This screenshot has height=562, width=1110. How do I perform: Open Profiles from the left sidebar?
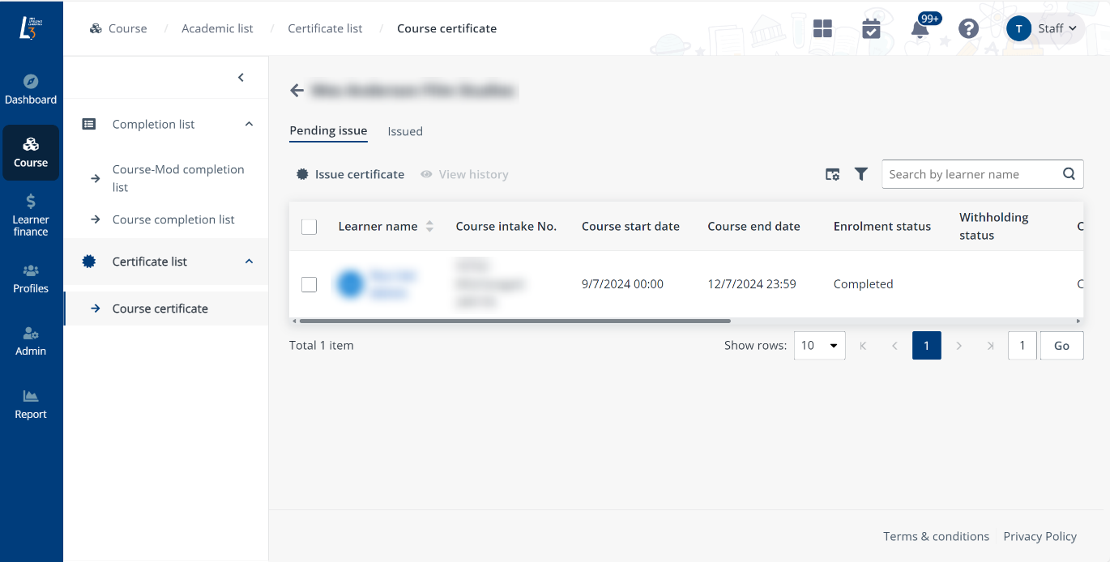click(31, 278)
